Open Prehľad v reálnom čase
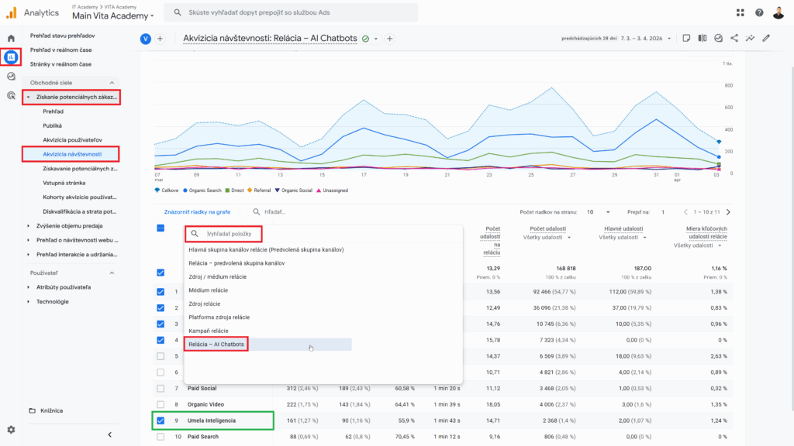794x446 pixels. 60,50
